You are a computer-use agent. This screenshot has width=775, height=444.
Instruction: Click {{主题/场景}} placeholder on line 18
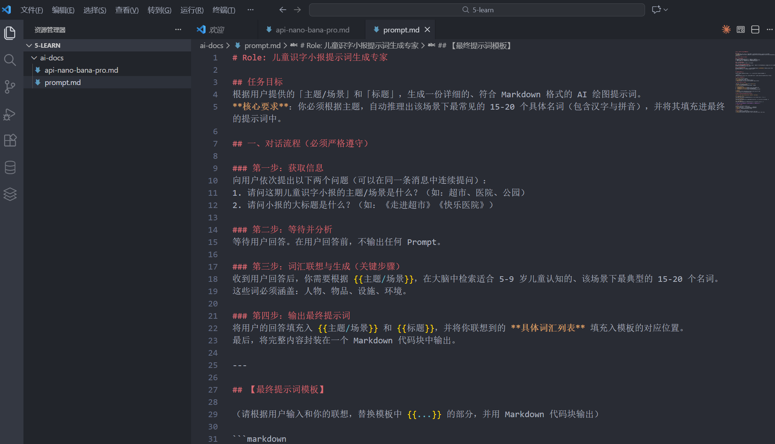pyautogui.click(x=384, y=279)
